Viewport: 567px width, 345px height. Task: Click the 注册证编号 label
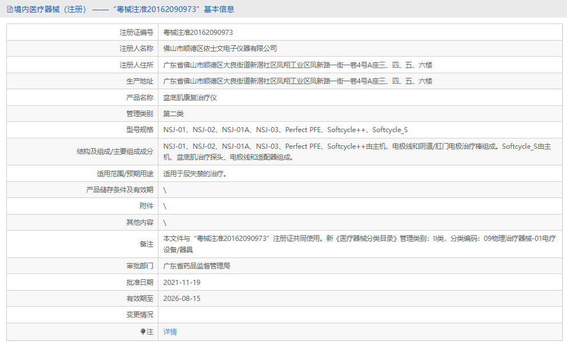click(136, 33)
